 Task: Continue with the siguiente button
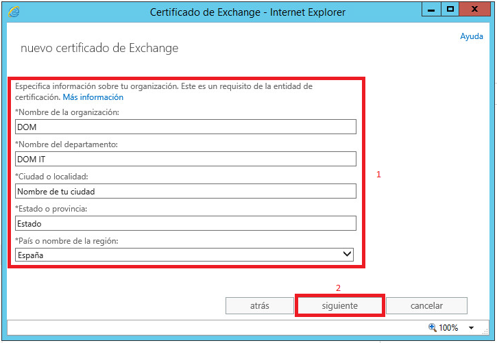point(340,305)
